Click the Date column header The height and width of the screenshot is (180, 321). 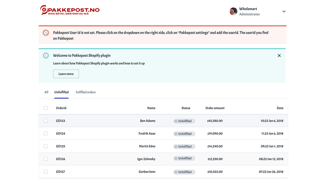280,108
